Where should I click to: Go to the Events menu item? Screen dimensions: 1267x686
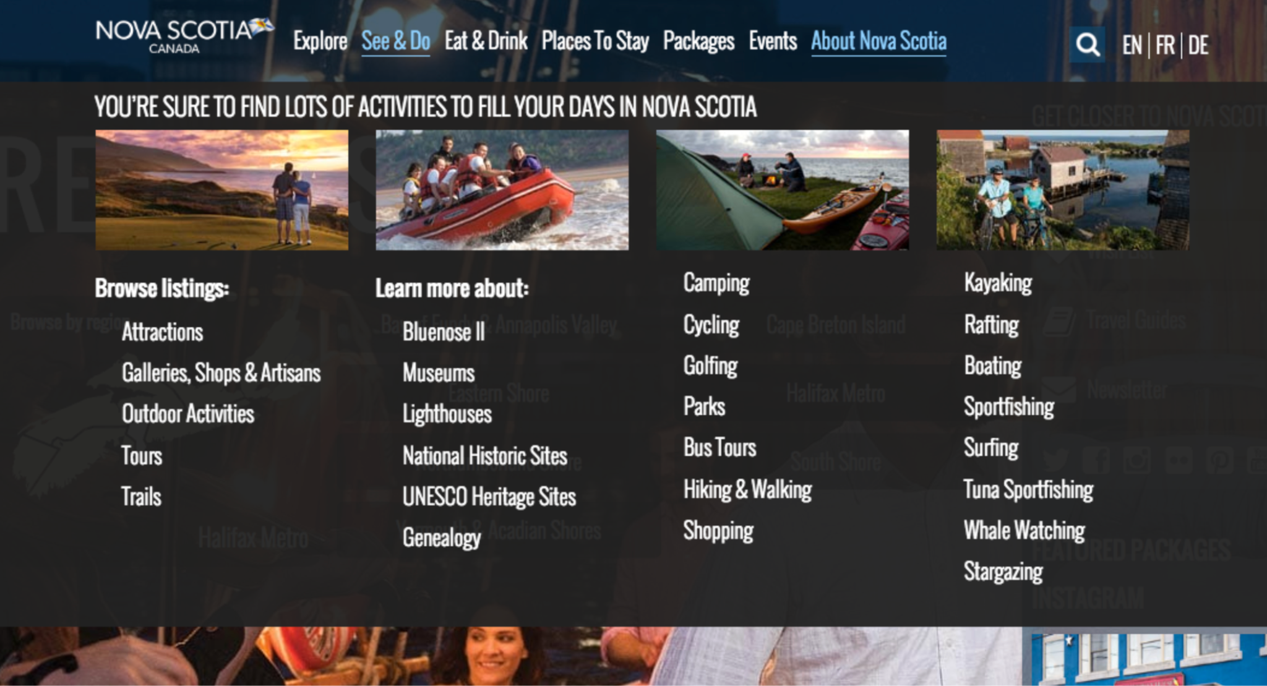(x=773, y=41)
